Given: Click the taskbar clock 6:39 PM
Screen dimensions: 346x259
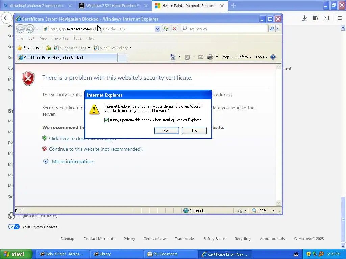Looking at the screenshot, I should coord(333,254).
